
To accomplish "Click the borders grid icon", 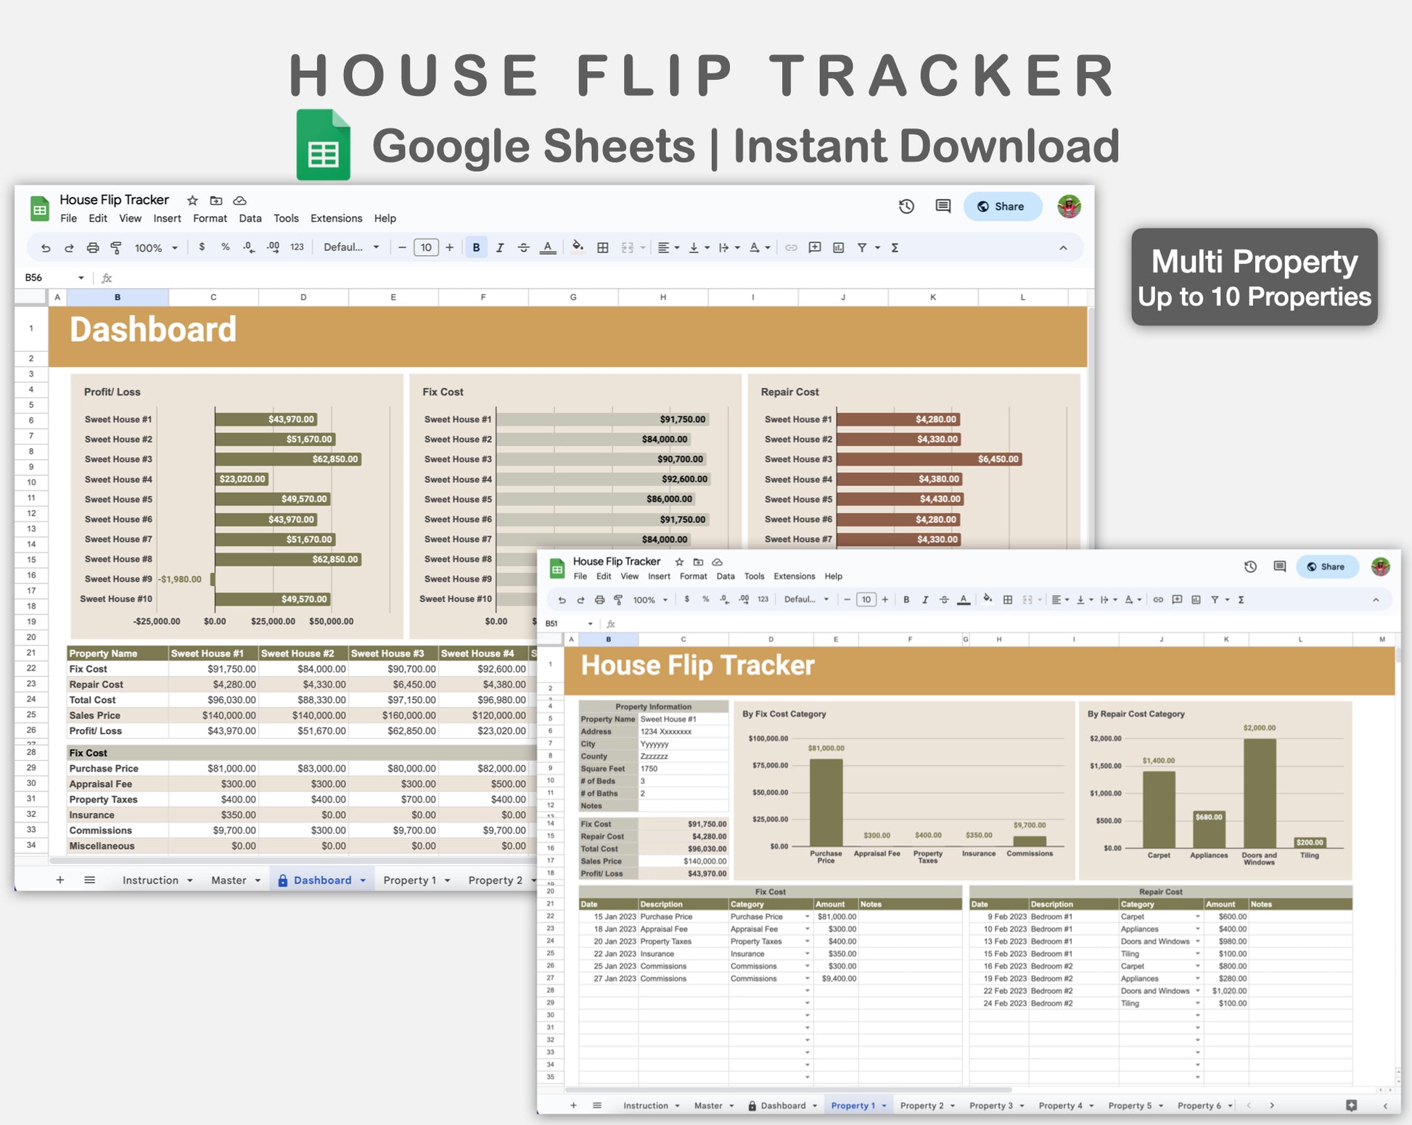I will tap(602, 248).
